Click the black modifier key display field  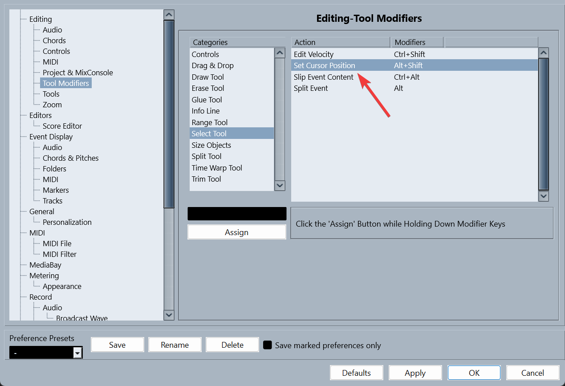pos(237,214)
